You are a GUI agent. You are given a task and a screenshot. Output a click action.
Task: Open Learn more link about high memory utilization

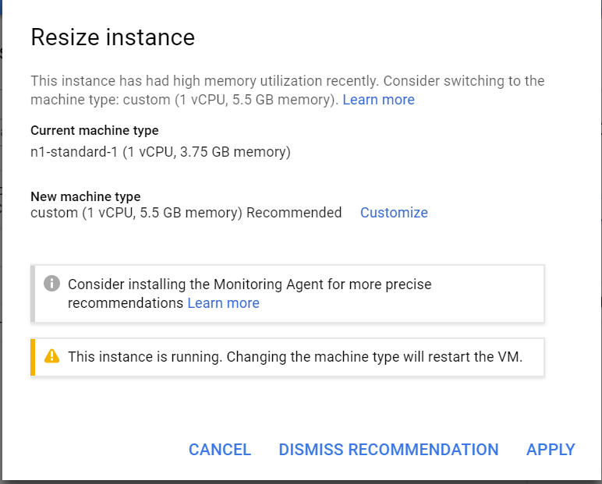(378, 100)
